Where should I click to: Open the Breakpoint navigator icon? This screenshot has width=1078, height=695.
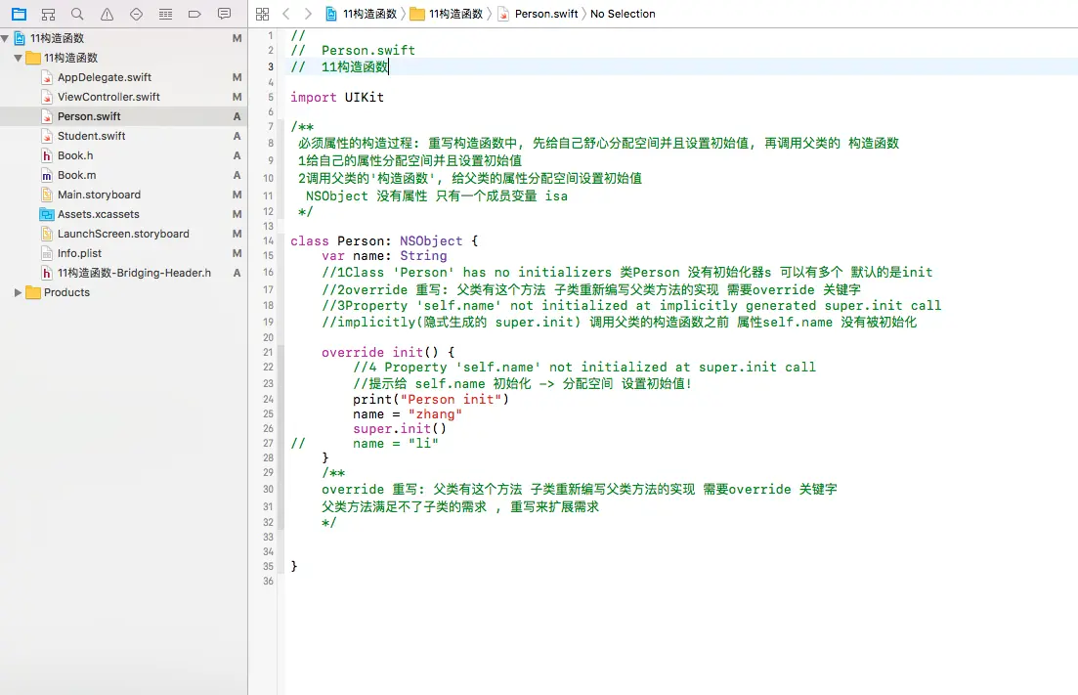[194, 14]
